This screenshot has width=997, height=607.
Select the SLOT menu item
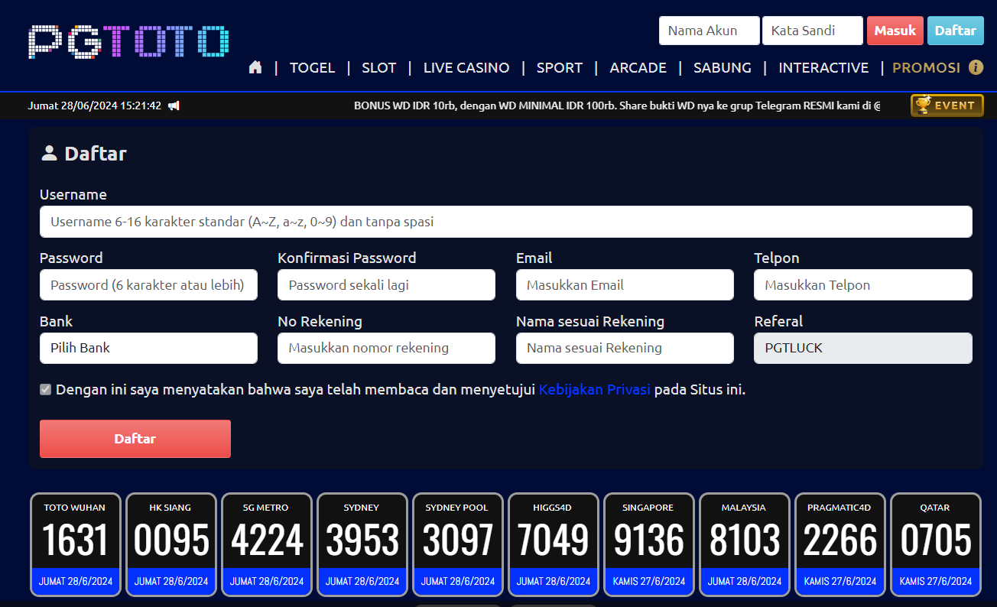pyautogui.click(x=378, y=67)
